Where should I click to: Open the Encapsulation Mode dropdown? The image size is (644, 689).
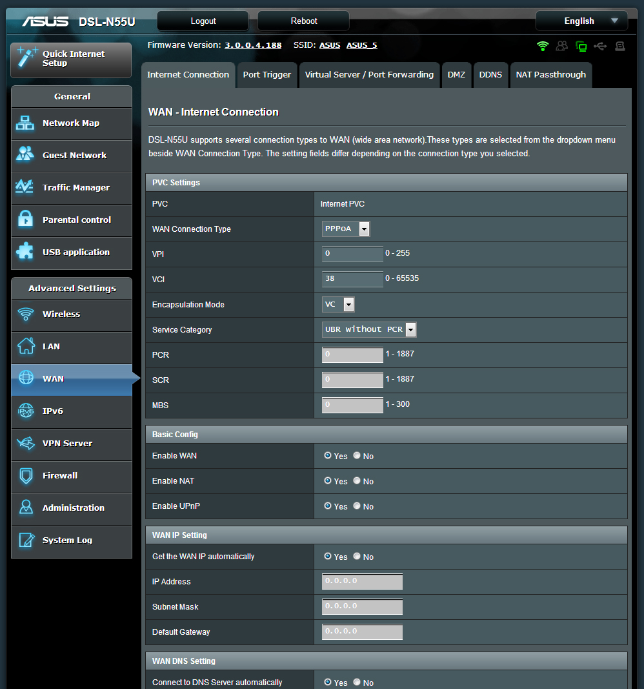348,304
